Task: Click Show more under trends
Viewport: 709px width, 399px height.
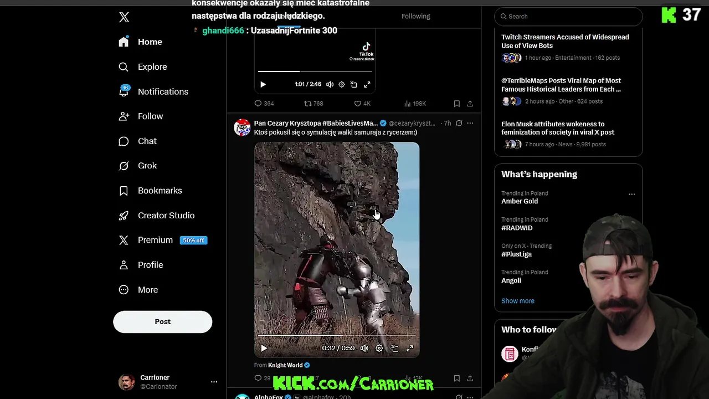Action: click(x=518, y=301)
